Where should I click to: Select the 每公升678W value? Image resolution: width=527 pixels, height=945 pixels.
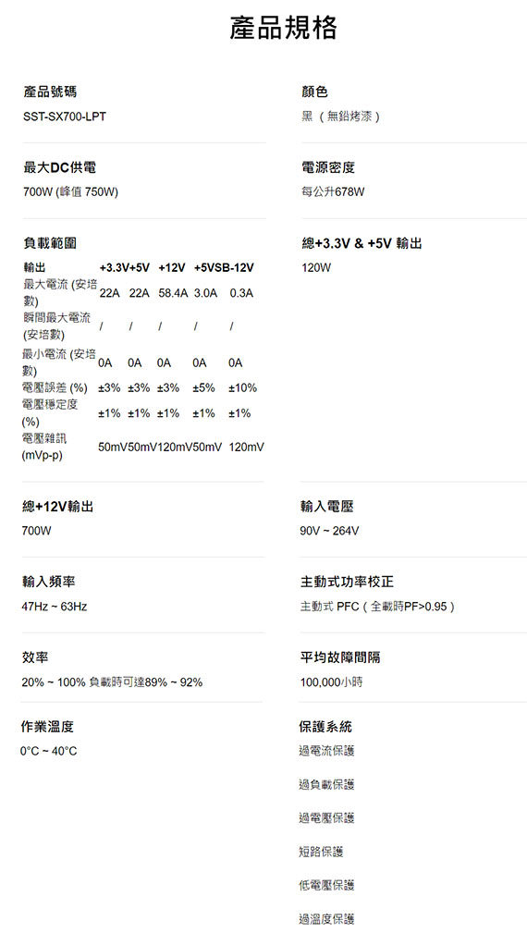[x=333, y=192]
